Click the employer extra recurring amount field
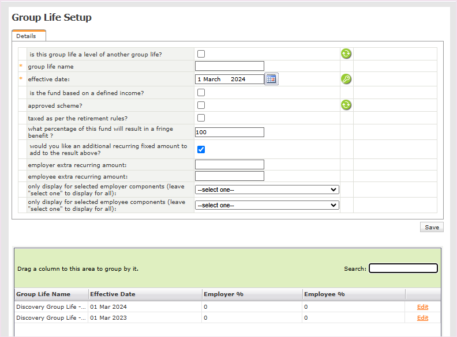 tap(229, 165)
